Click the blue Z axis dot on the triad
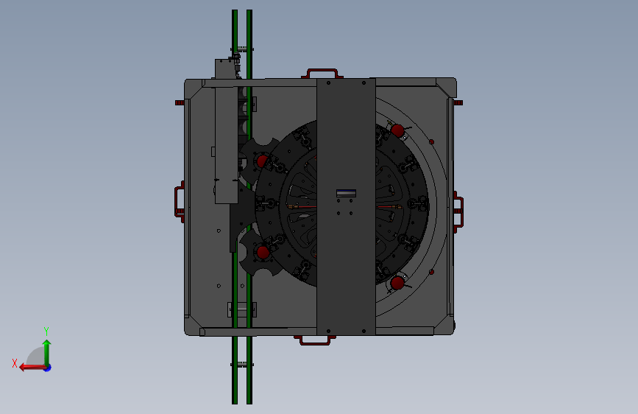 pos(48,368)
